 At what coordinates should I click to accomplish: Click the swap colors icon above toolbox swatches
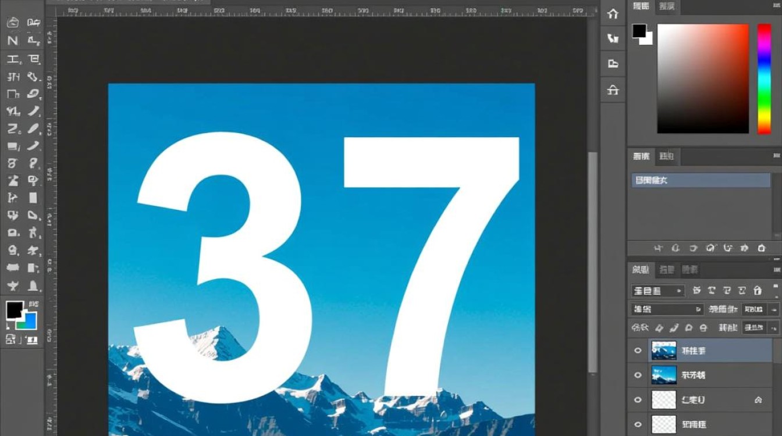point(33,304)
